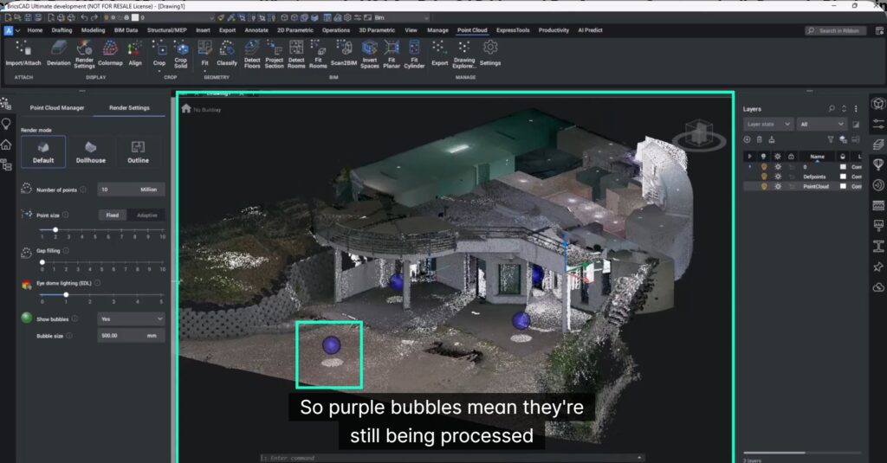Sort layers by the Name column header

tap(817, 157)
